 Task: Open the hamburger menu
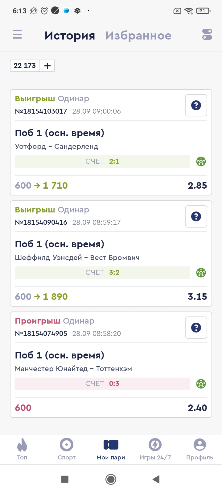[17, 34]
